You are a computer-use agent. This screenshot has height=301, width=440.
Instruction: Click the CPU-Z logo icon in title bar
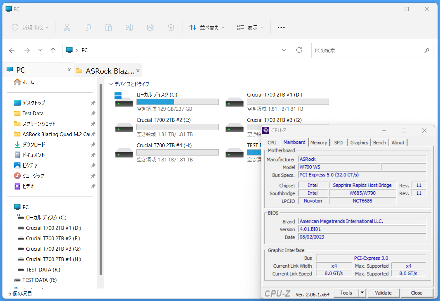pos(266,130)
